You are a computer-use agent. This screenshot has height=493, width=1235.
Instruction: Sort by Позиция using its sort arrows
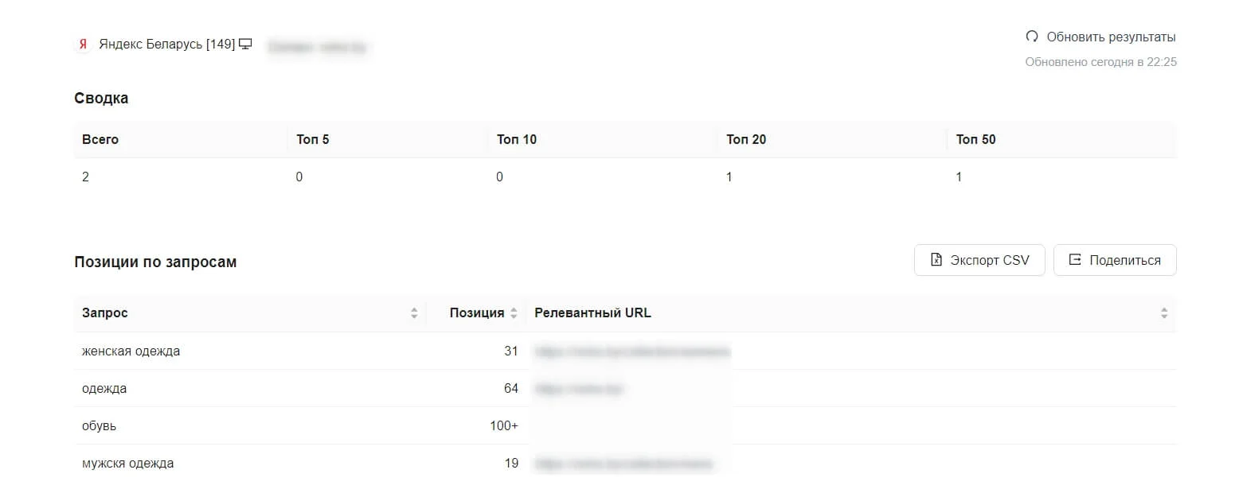pos(514,313)
